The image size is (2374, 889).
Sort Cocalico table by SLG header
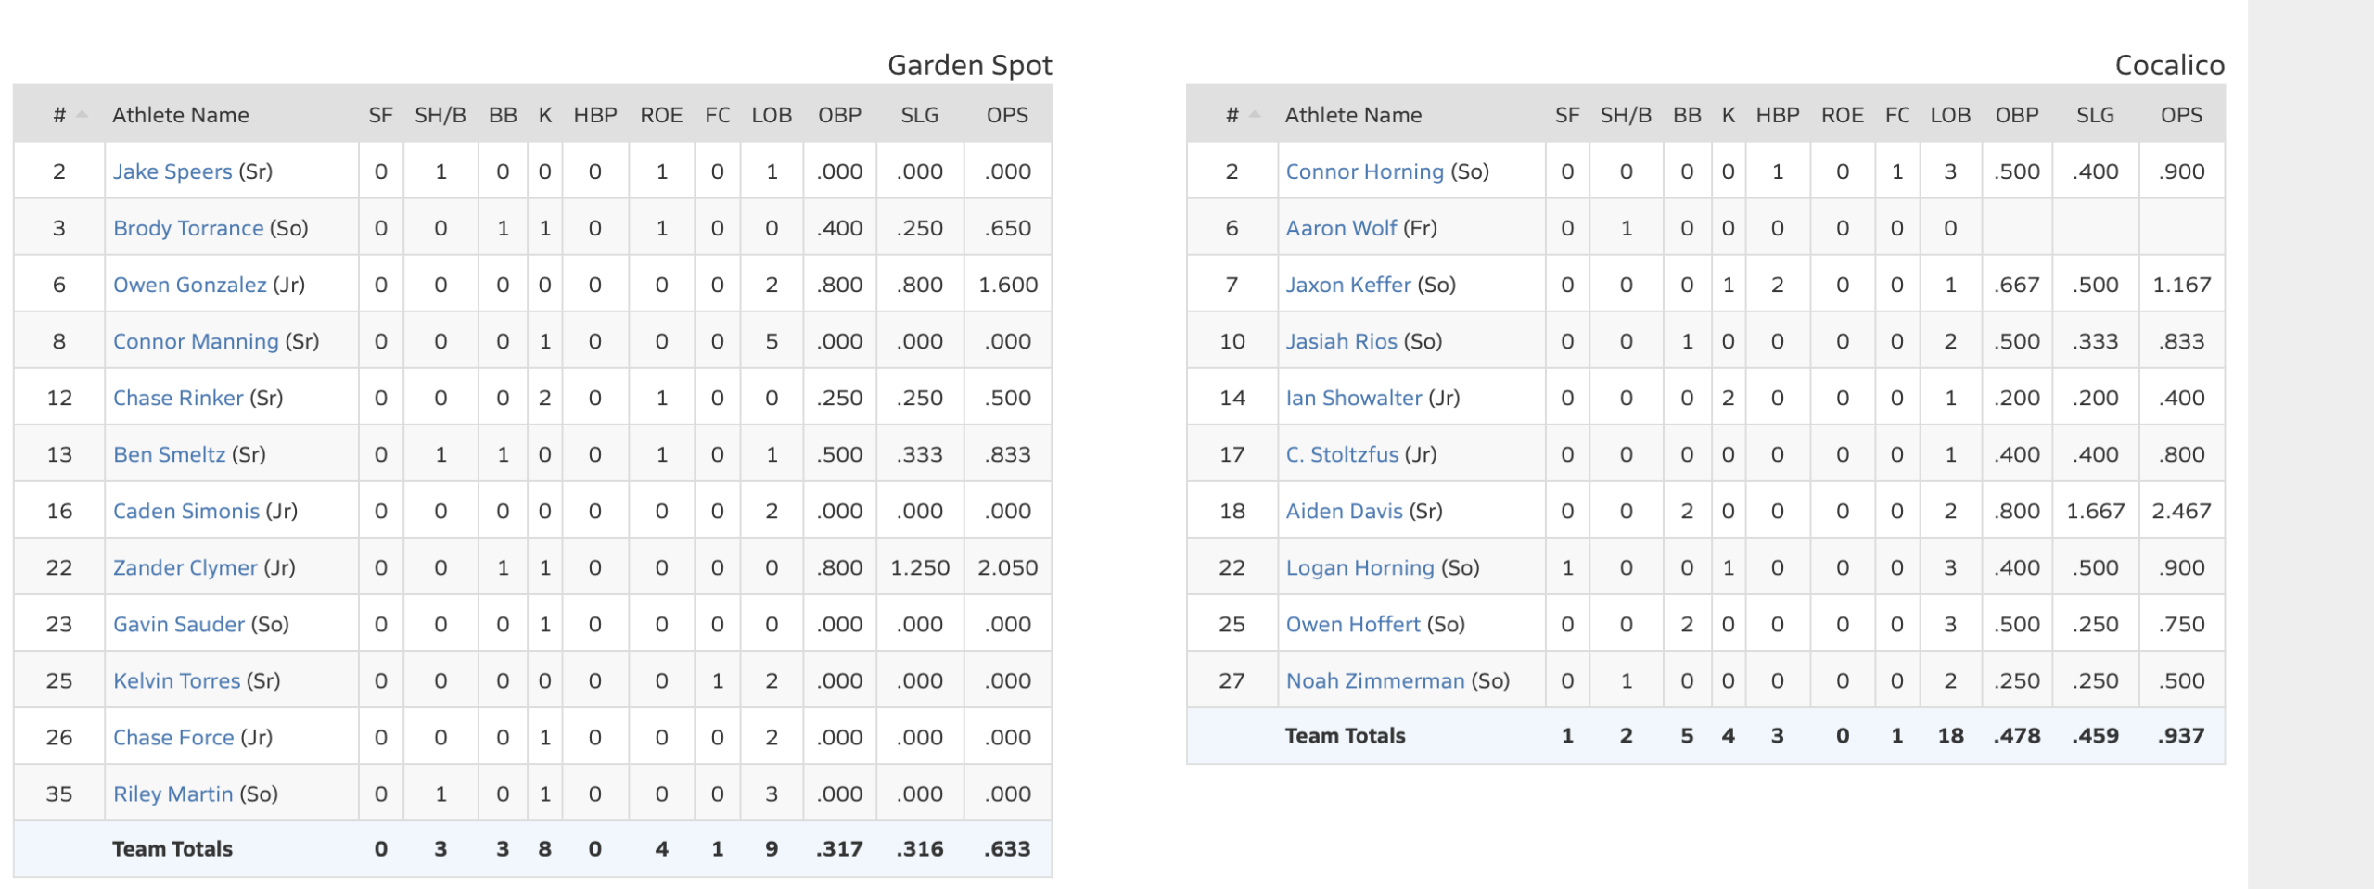point(2095,115)
